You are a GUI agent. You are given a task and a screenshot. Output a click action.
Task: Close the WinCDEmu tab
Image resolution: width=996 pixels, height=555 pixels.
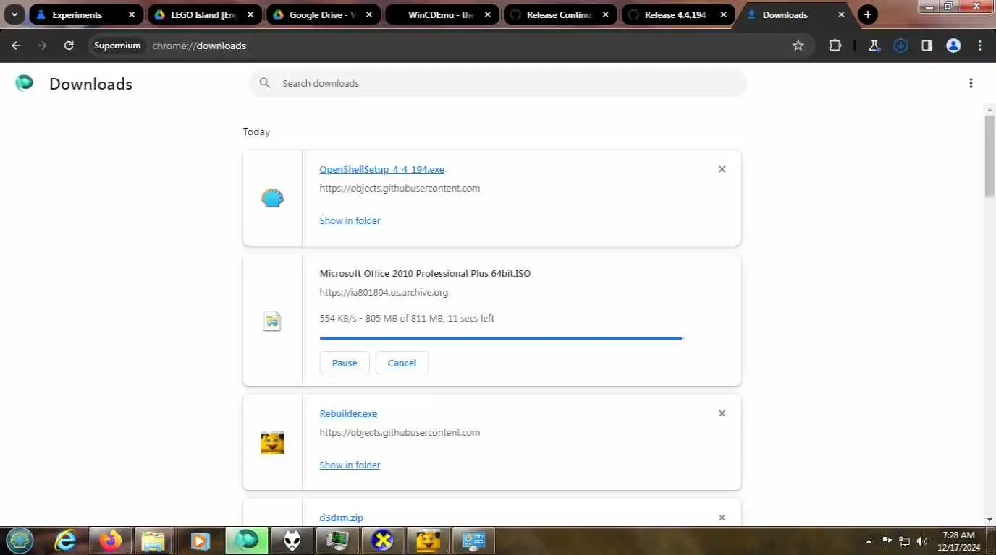pyautogui.click(x=487, y=14)
